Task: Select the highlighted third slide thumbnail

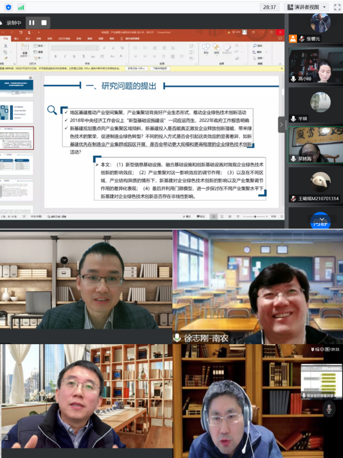Action: [x=17, y=138]
